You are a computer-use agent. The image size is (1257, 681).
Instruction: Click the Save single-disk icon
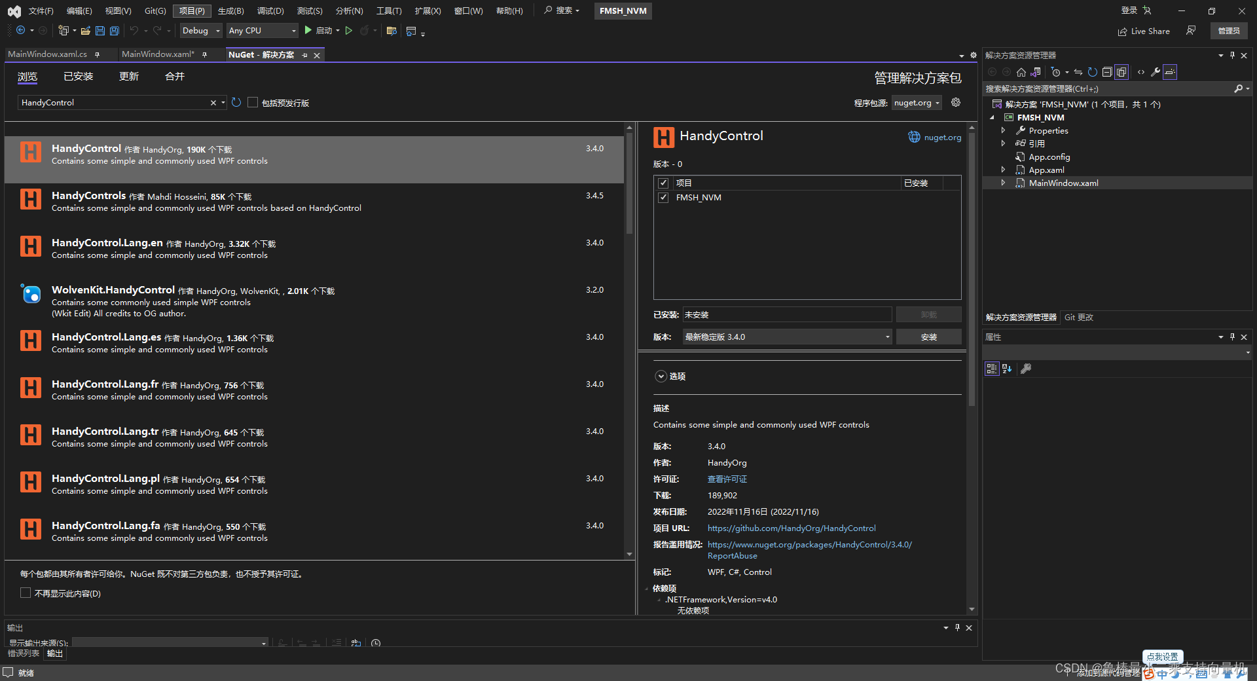pos(100,30)
